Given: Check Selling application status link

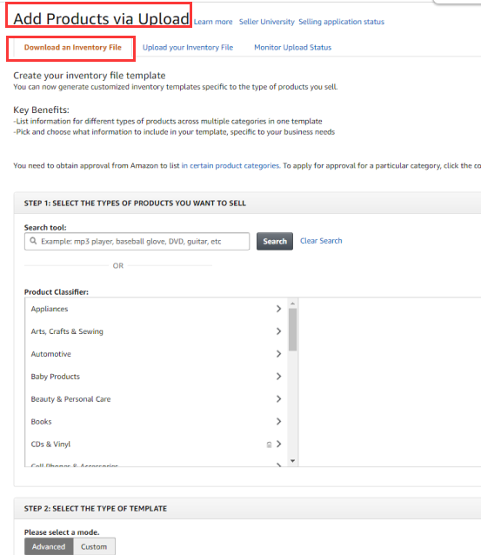Looking at the screenshot, I should click(x=341, y=22).
